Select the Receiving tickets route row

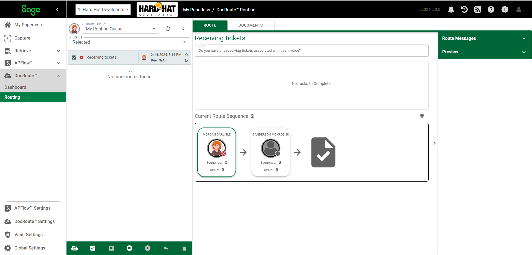[x=129, y=58]
